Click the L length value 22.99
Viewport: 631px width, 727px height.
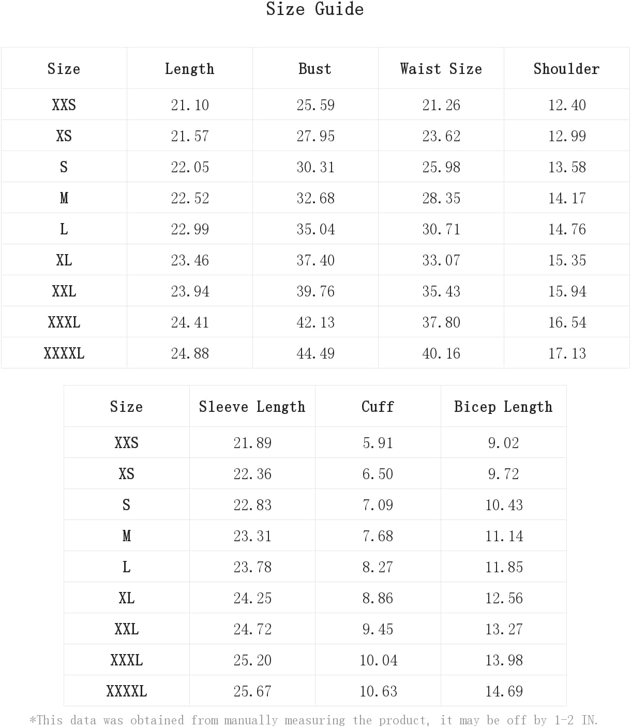(190, 229)
